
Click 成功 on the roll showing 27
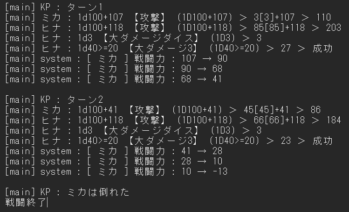(322, 49)
